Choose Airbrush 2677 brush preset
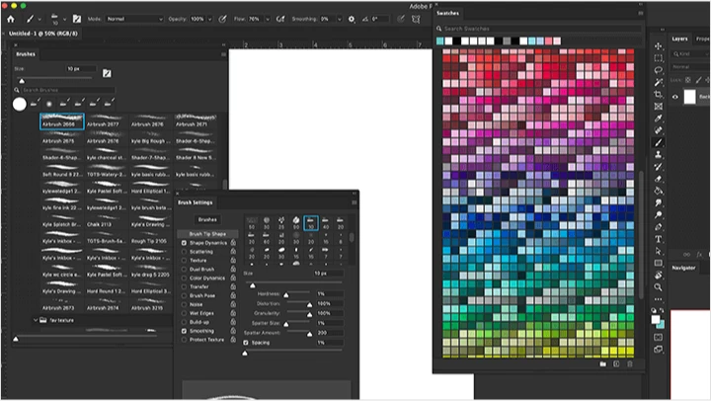Viewport: 711px width, 401px height. click(x=106, y=120)
